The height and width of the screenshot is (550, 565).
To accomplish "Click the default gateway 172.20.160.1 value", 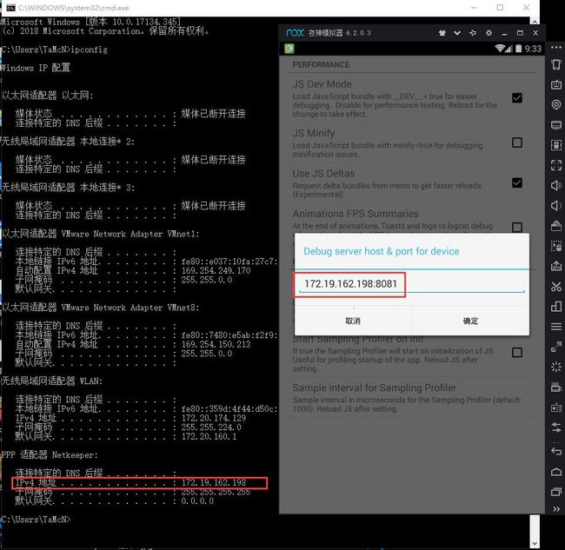I will [x=209, y=436].
